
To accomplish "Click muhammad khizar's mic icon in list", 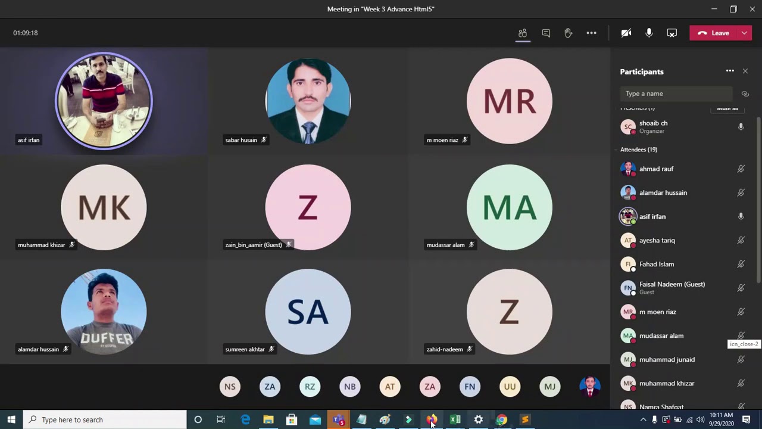I will 741,383.
